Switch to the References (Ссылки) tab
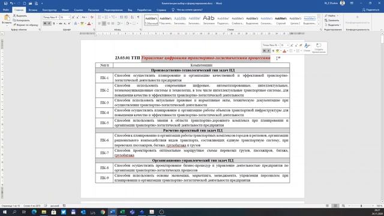Image resolution: width=384 pixels, height=216 pixels. click(x=79, y=10)
